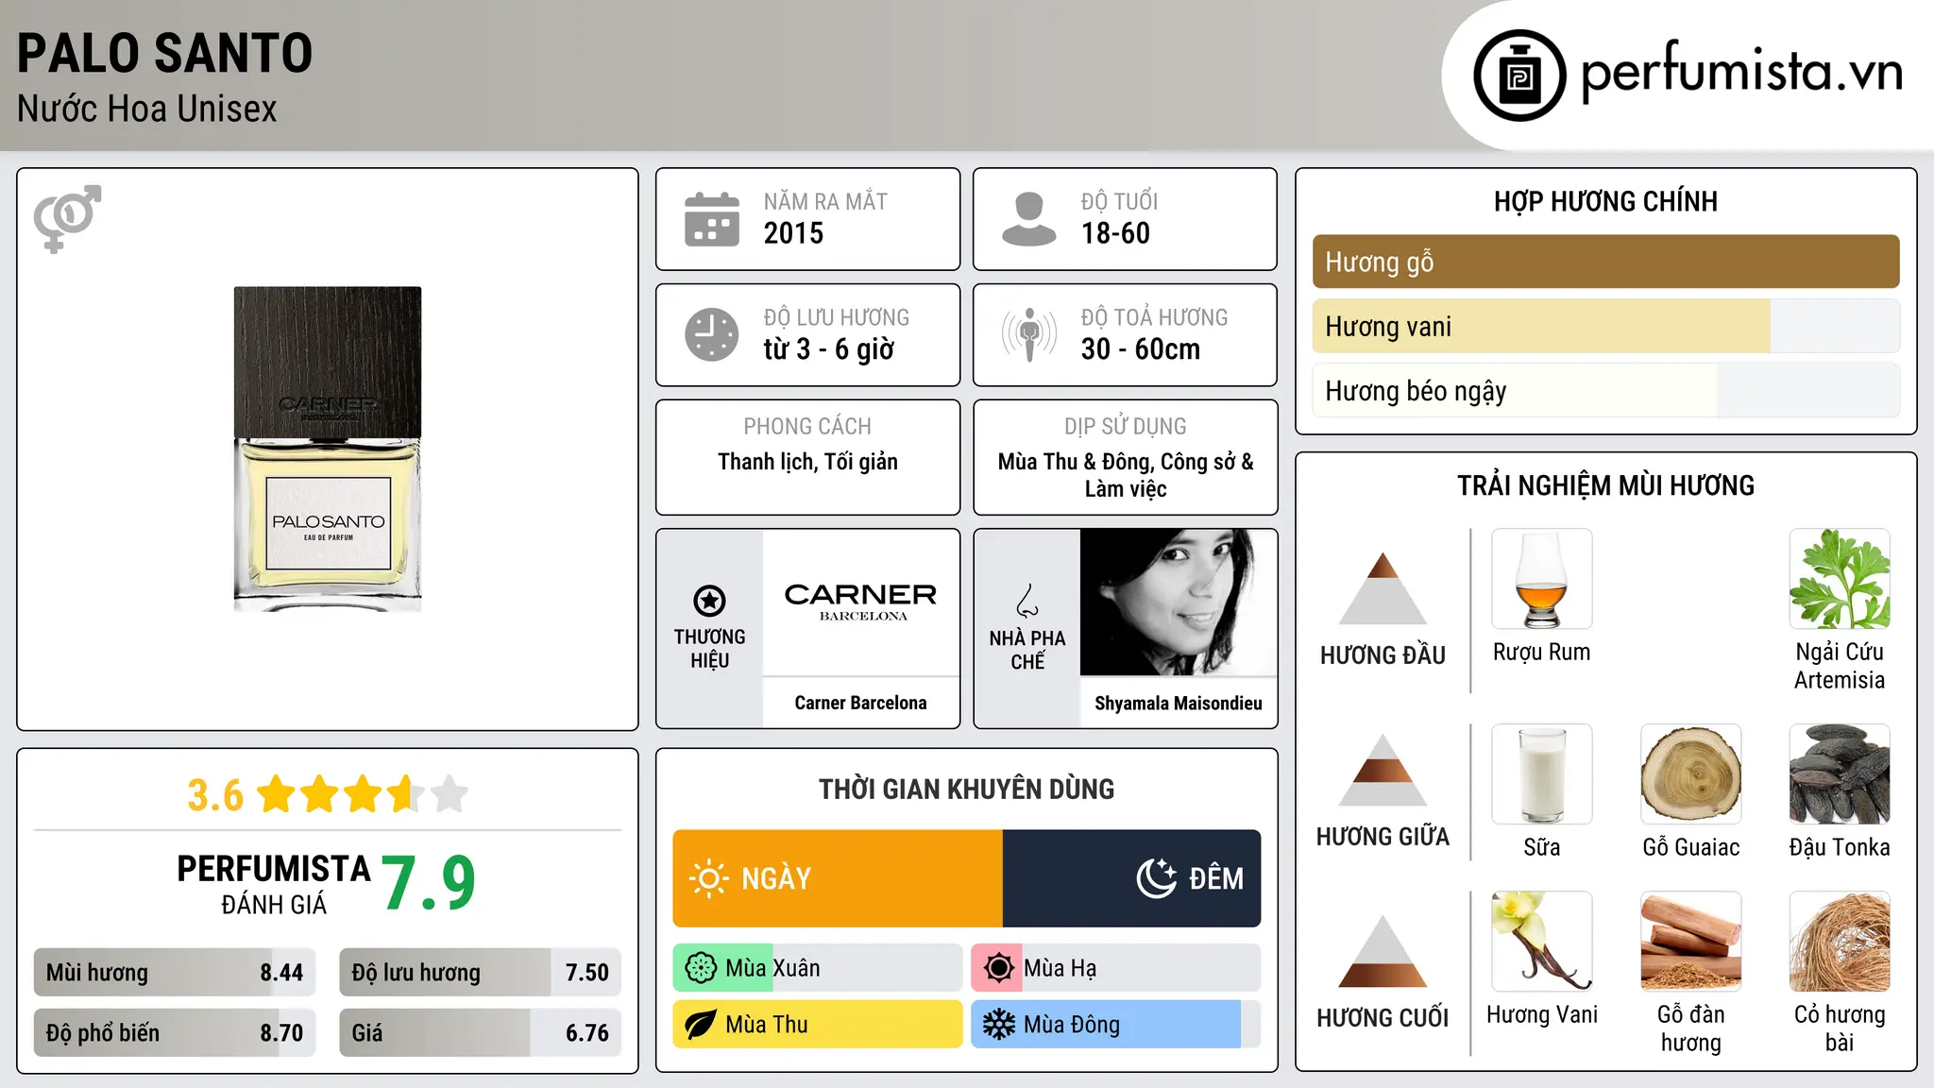Click the Carner Barcelona brand name
1934x1088 pixels.
860,703
